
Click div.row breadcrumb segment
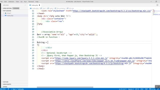(71, 8)
